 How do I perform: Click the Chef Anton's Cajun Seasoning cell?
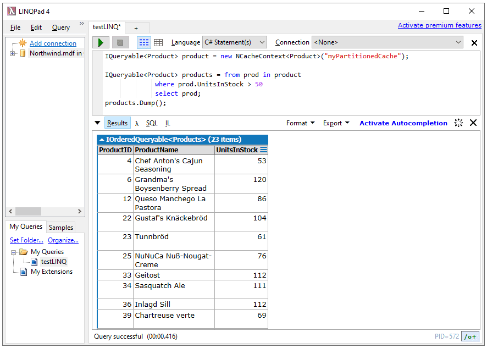[x=174, y=165]
